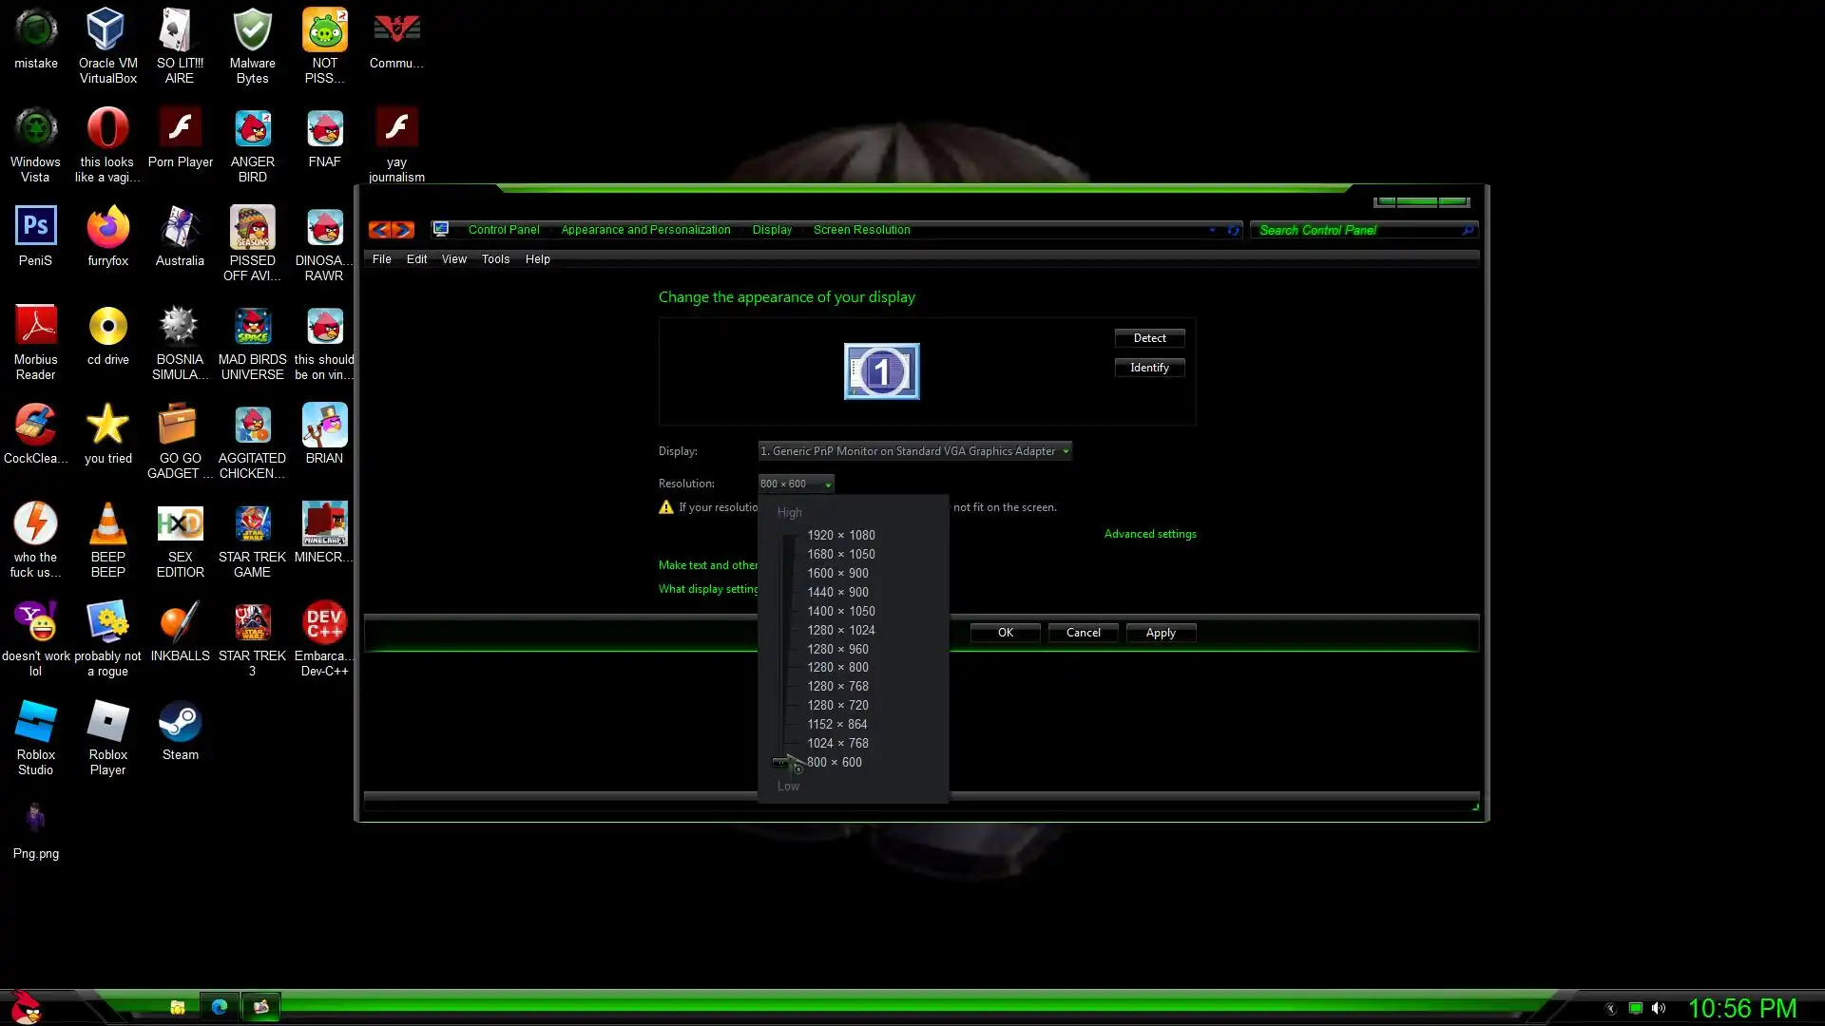Screen dimensions: 1825x1026
Task: Click the volume speaker tray icon
Action: point(1659,1008)
